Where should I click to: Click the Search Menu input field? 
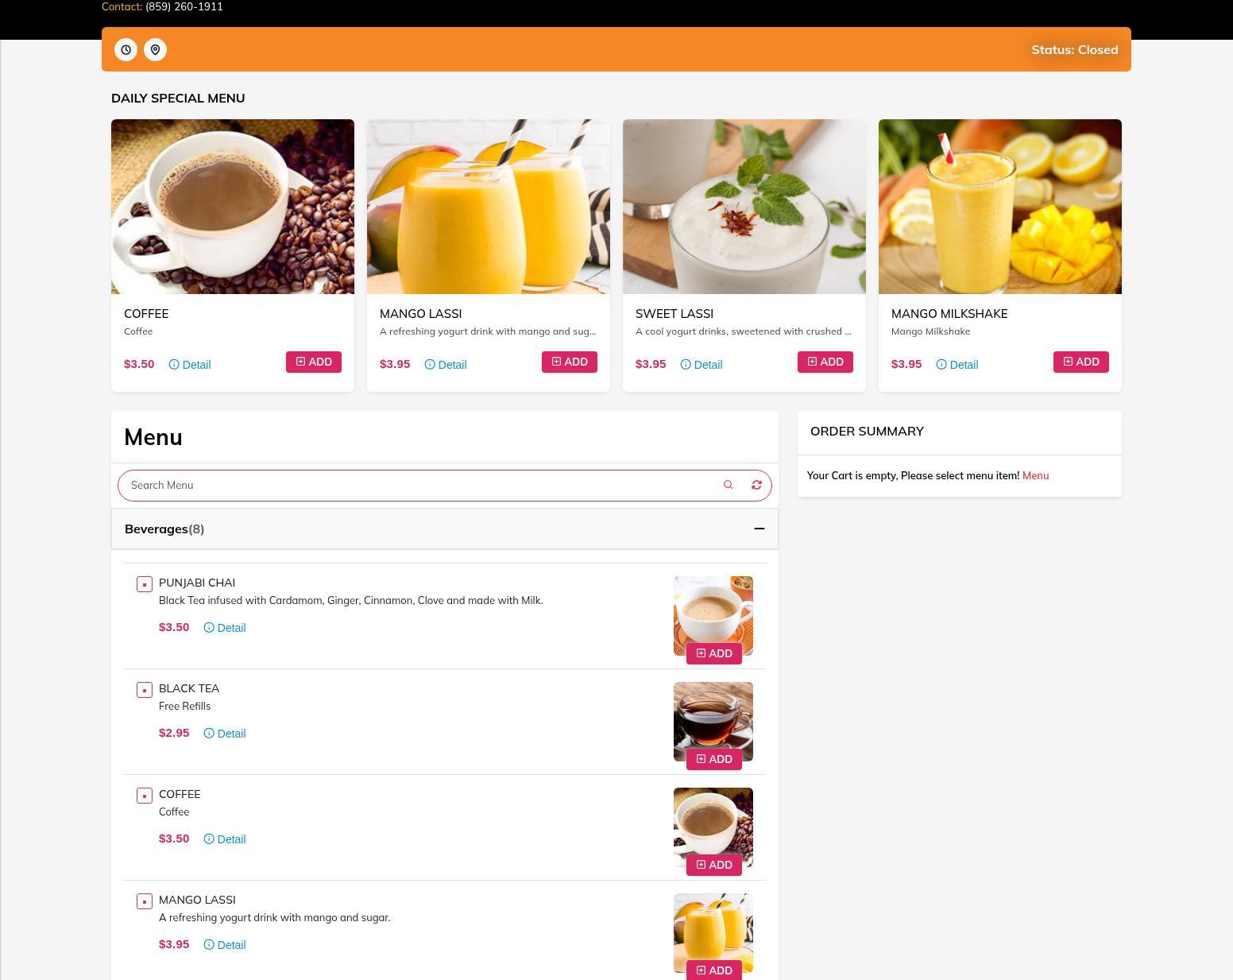pos(421,485)
